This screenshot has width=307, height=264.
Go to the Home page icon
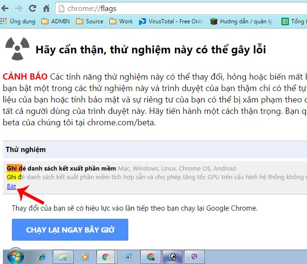(x=46, y=9)
